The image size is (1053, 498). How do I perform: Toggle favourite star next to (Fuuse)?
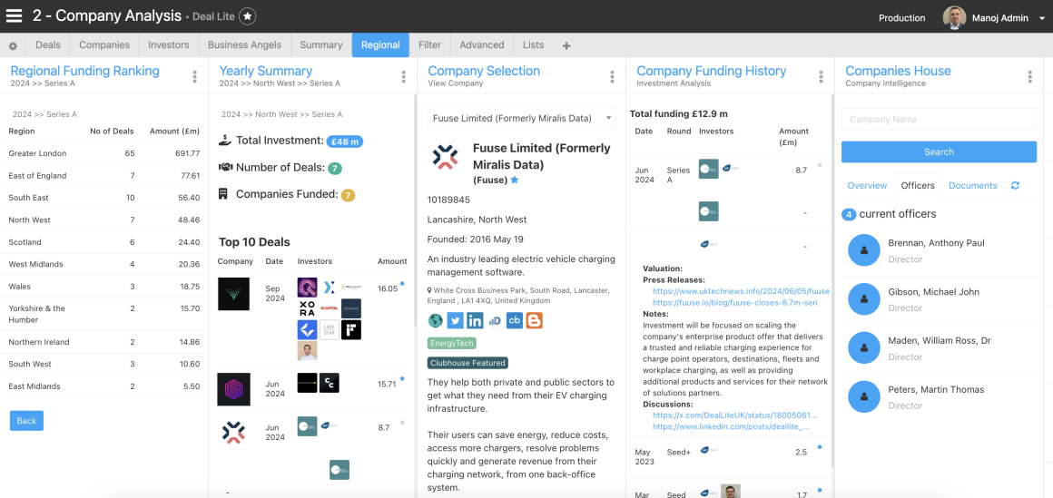coord(515,180)
